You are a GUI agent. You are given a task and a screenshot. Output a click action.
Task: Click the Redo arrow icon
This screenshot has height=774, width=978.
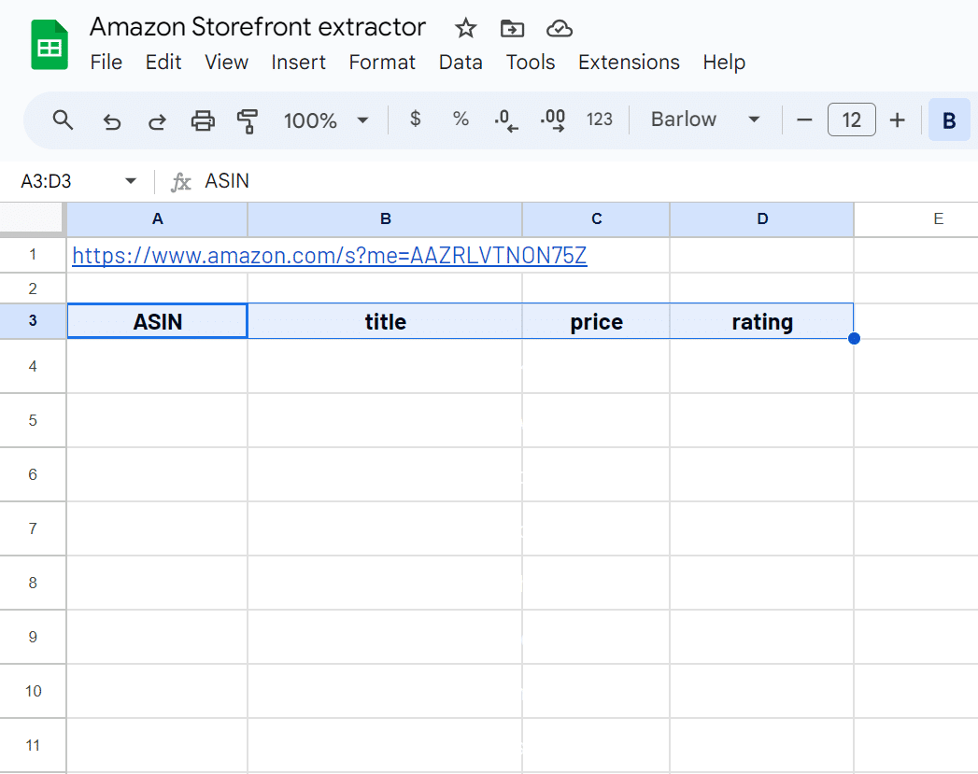pos(158,120)
